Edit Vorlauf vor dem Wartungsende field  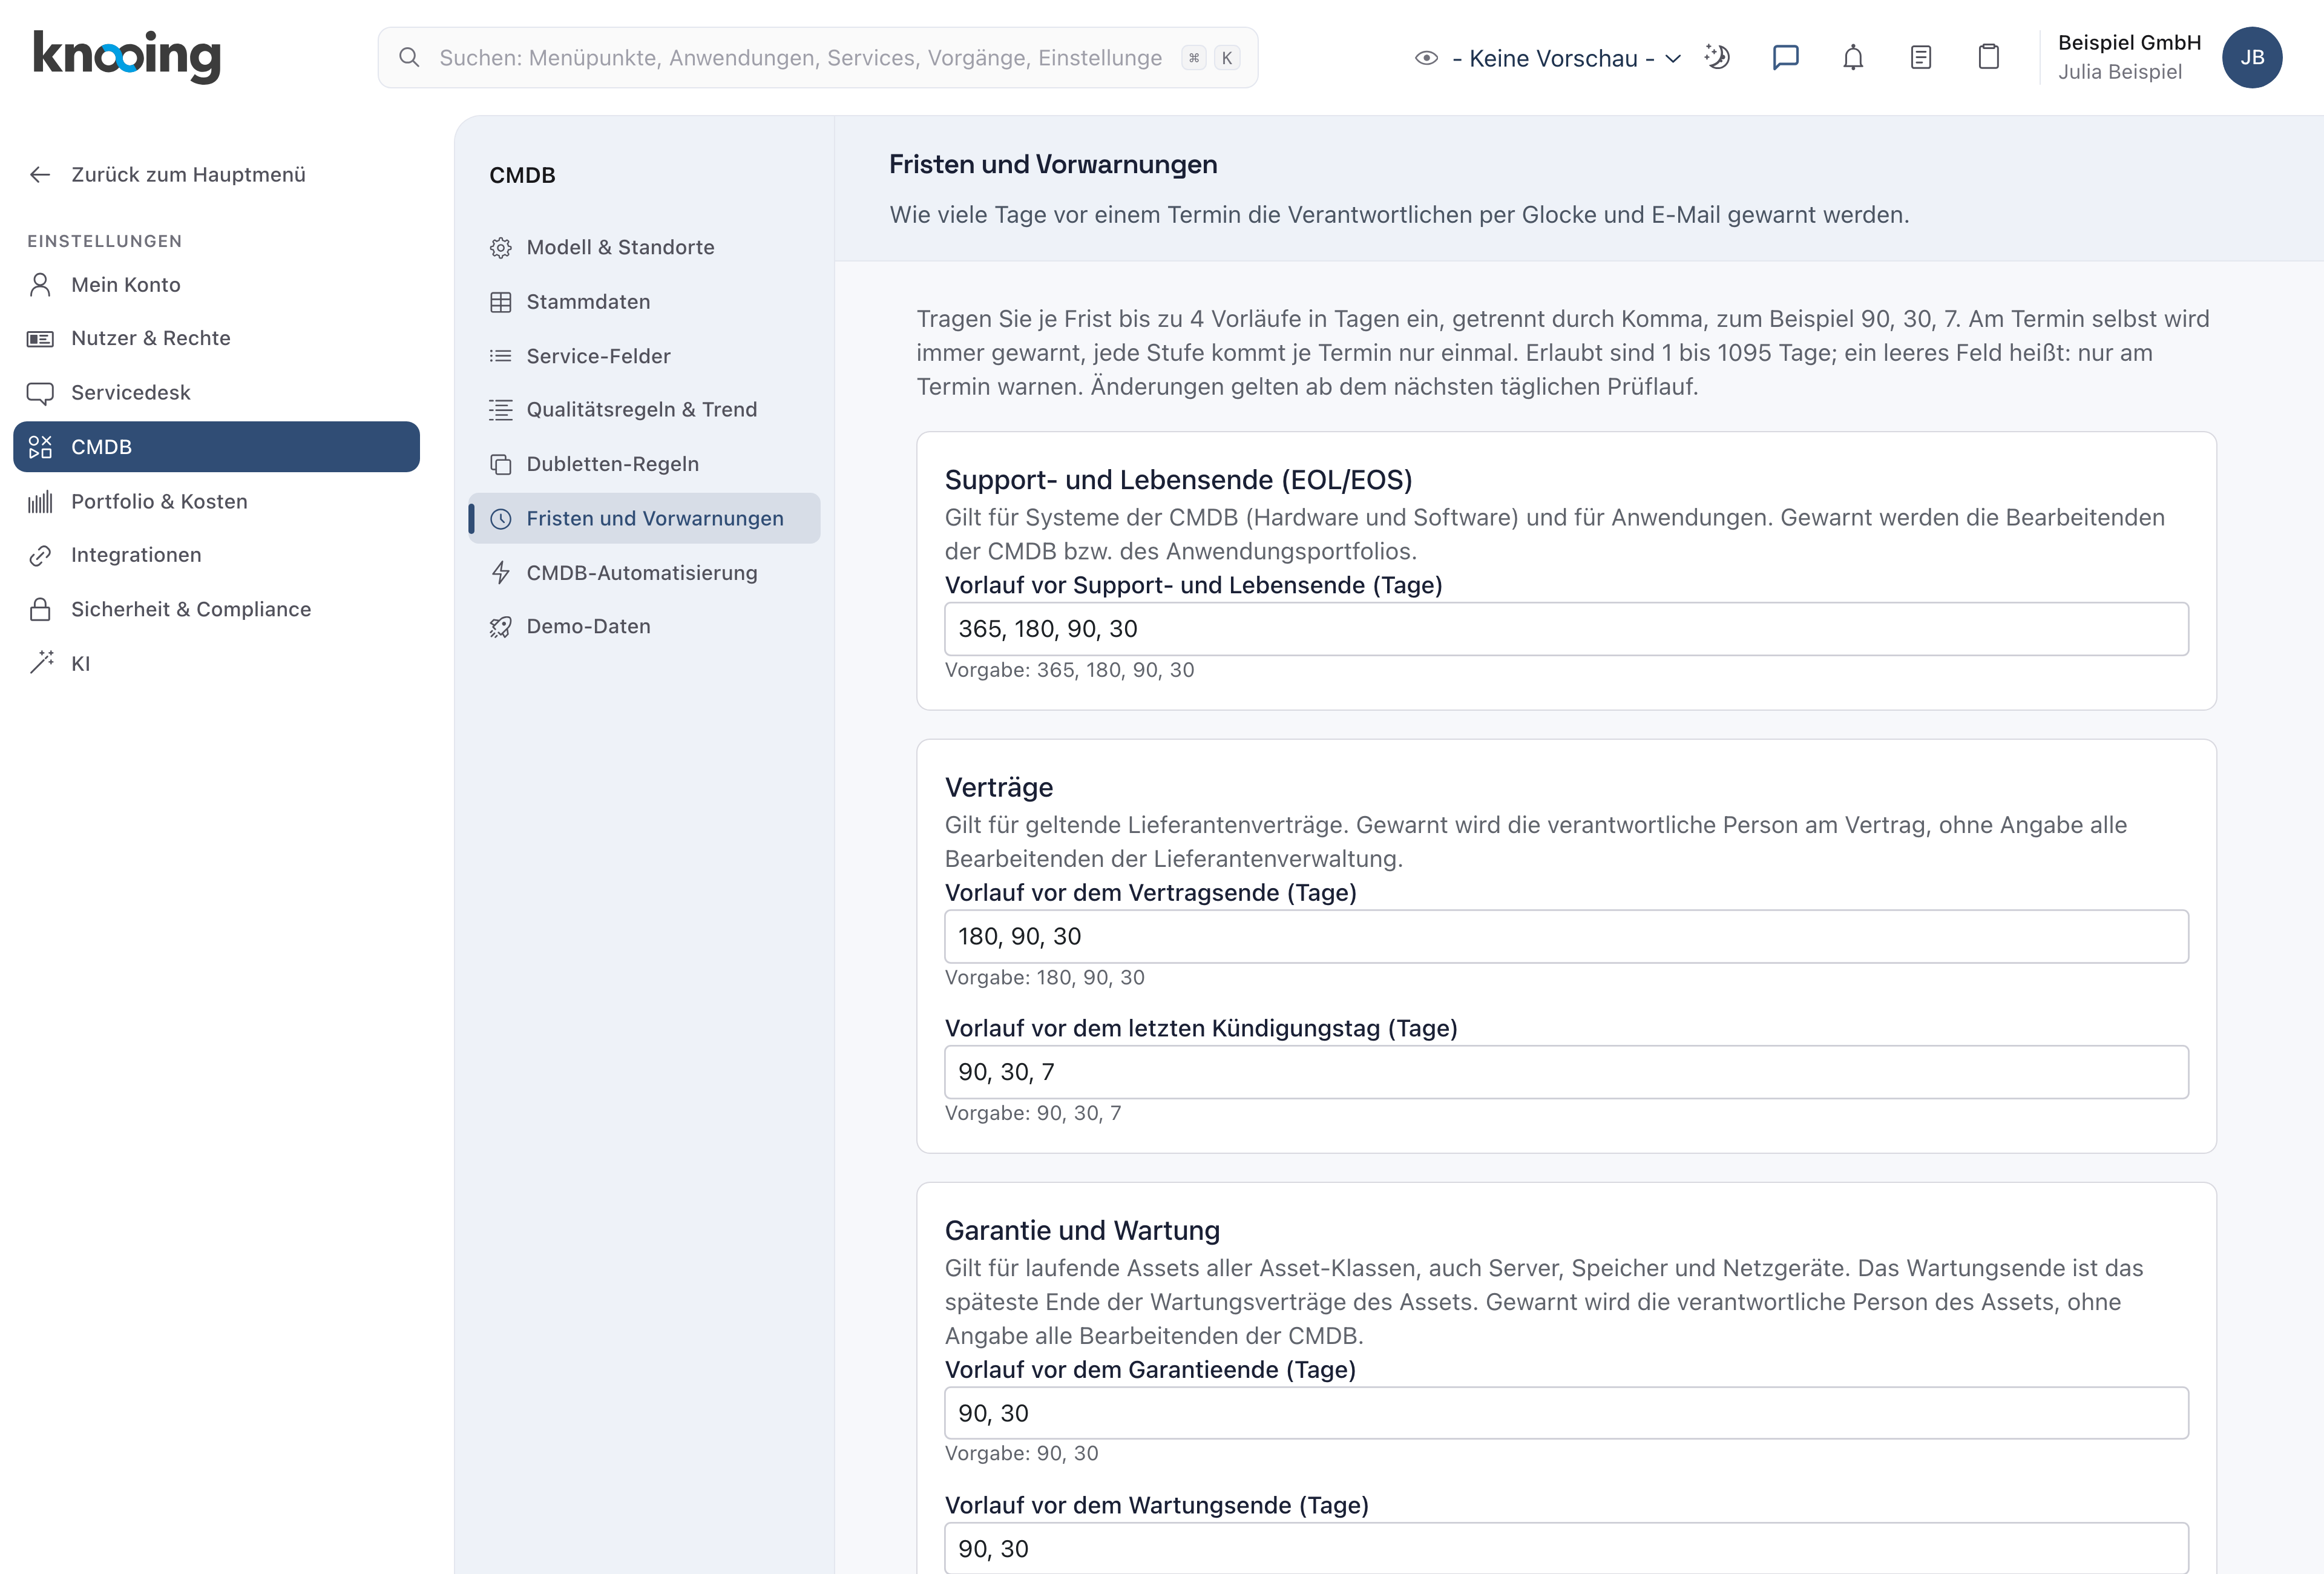click(x=1566, y=1548)
